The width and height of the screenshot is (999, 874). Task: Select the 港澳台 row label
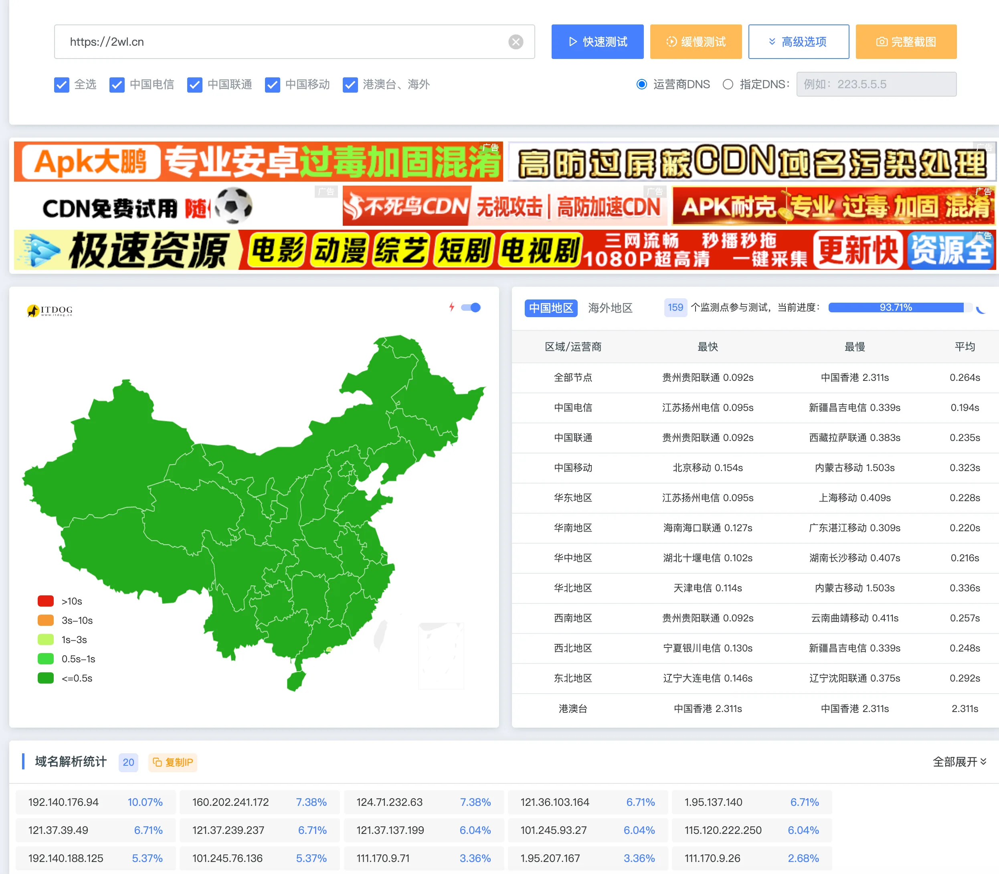coord(573,709)
